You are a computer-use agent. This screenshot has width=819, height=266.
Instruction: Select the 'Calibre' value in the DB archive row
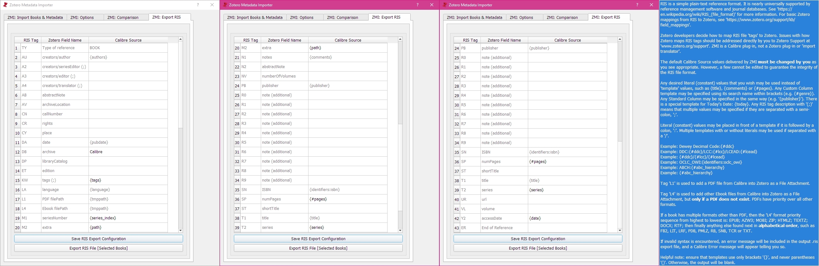pyautogui.click(x=128, y=152)
